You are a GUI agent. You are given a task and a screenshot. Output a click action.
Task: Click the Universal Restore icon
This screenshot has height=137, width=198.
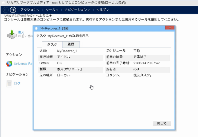tap(9, 64)
